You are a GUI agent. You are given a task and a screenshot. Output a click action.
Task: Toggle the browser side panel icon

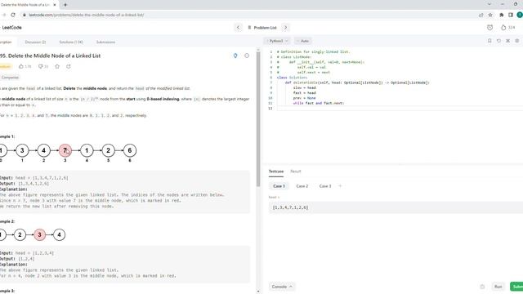point(510,15)
